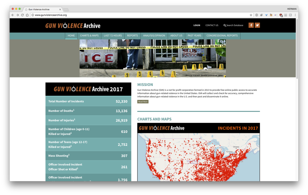Click the red shield uBlock extension icon

[x=281, y=15]
